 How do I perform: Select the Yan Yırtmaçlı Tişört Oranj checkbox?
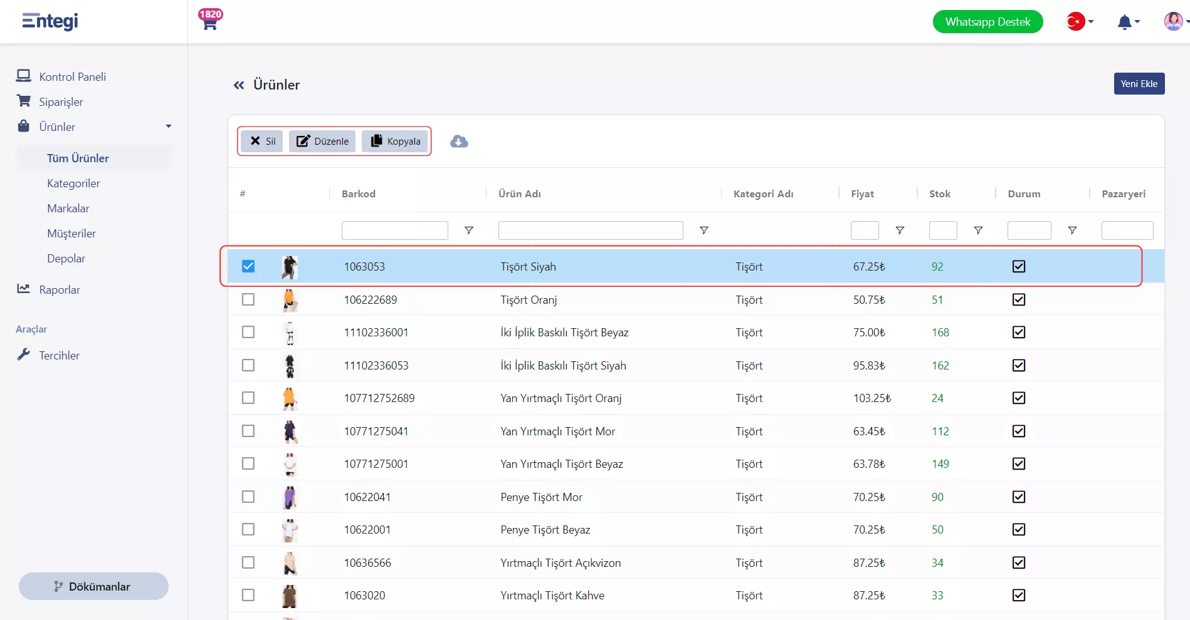pos(248,398)
